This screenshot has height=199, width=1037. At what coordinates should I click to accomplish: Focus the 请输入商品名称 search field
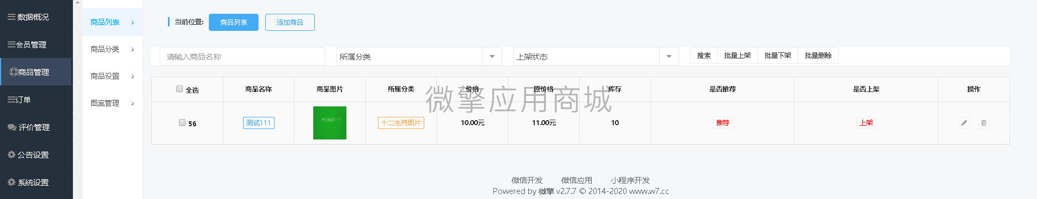pyautogui.click(x=243, y=56)
